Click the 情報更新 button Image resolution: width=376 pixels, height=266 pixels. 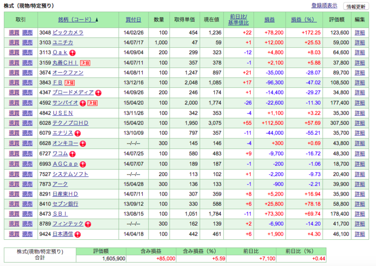pos(356,7)
